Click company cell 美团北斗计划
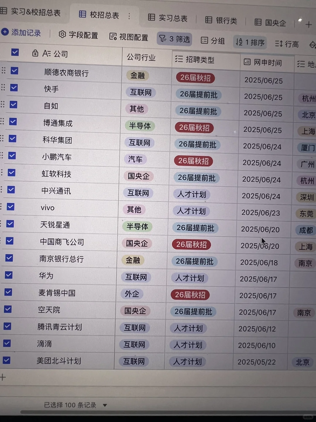 (x=59, y=361)
